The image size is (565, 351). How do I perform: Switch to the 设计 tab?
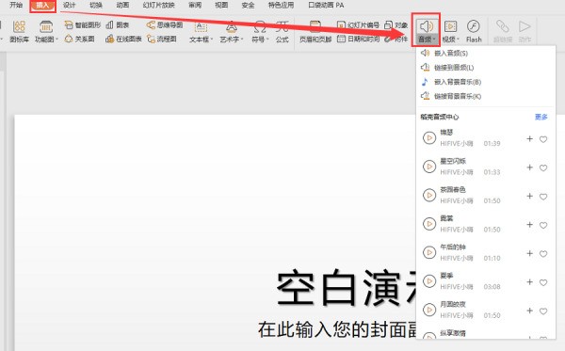click(69, 5)
